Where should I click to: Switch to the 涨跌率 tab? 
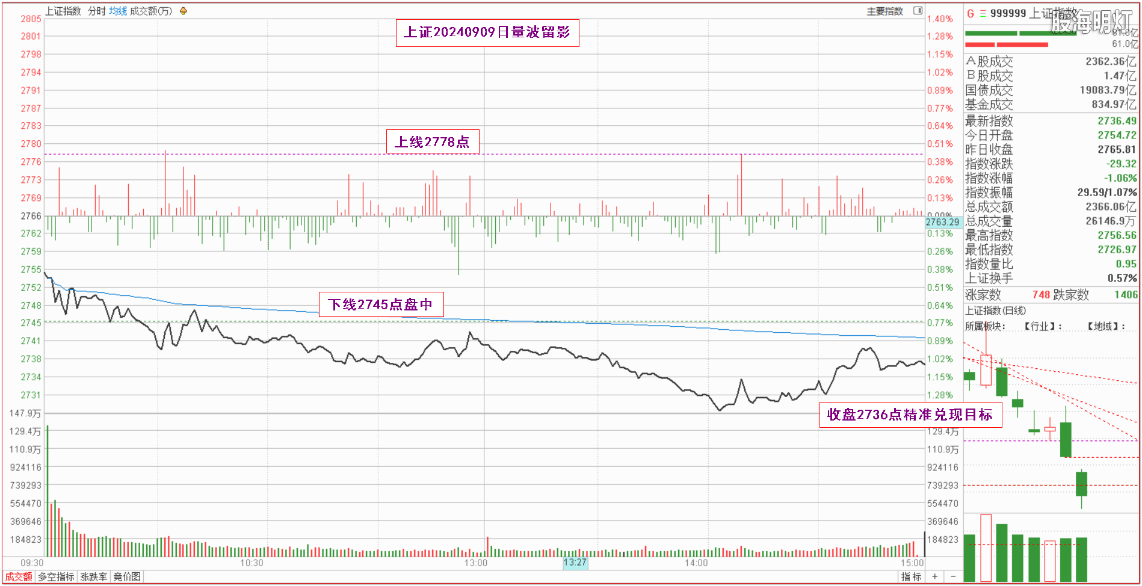coord(94,576)
